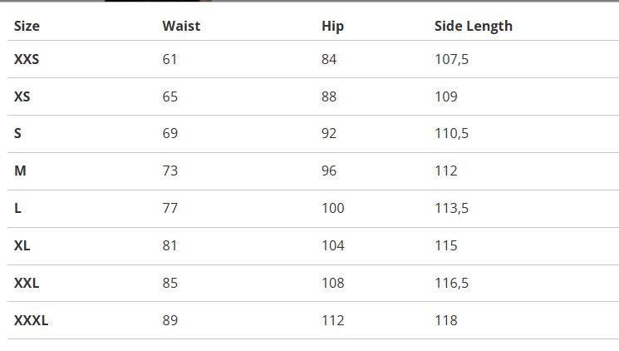Select side length 118 for XXXL

click(x=445, y=320)
